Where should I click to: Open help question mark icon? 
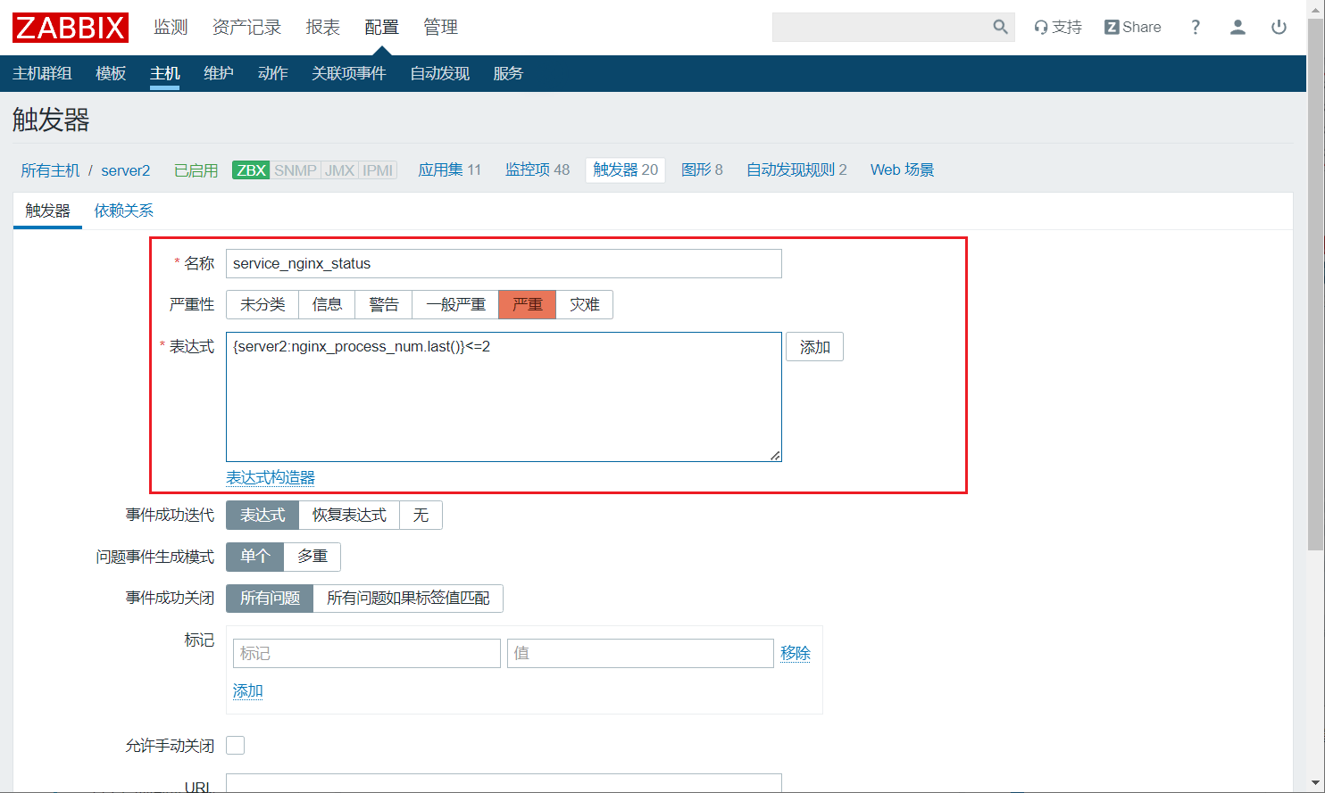1196,28
